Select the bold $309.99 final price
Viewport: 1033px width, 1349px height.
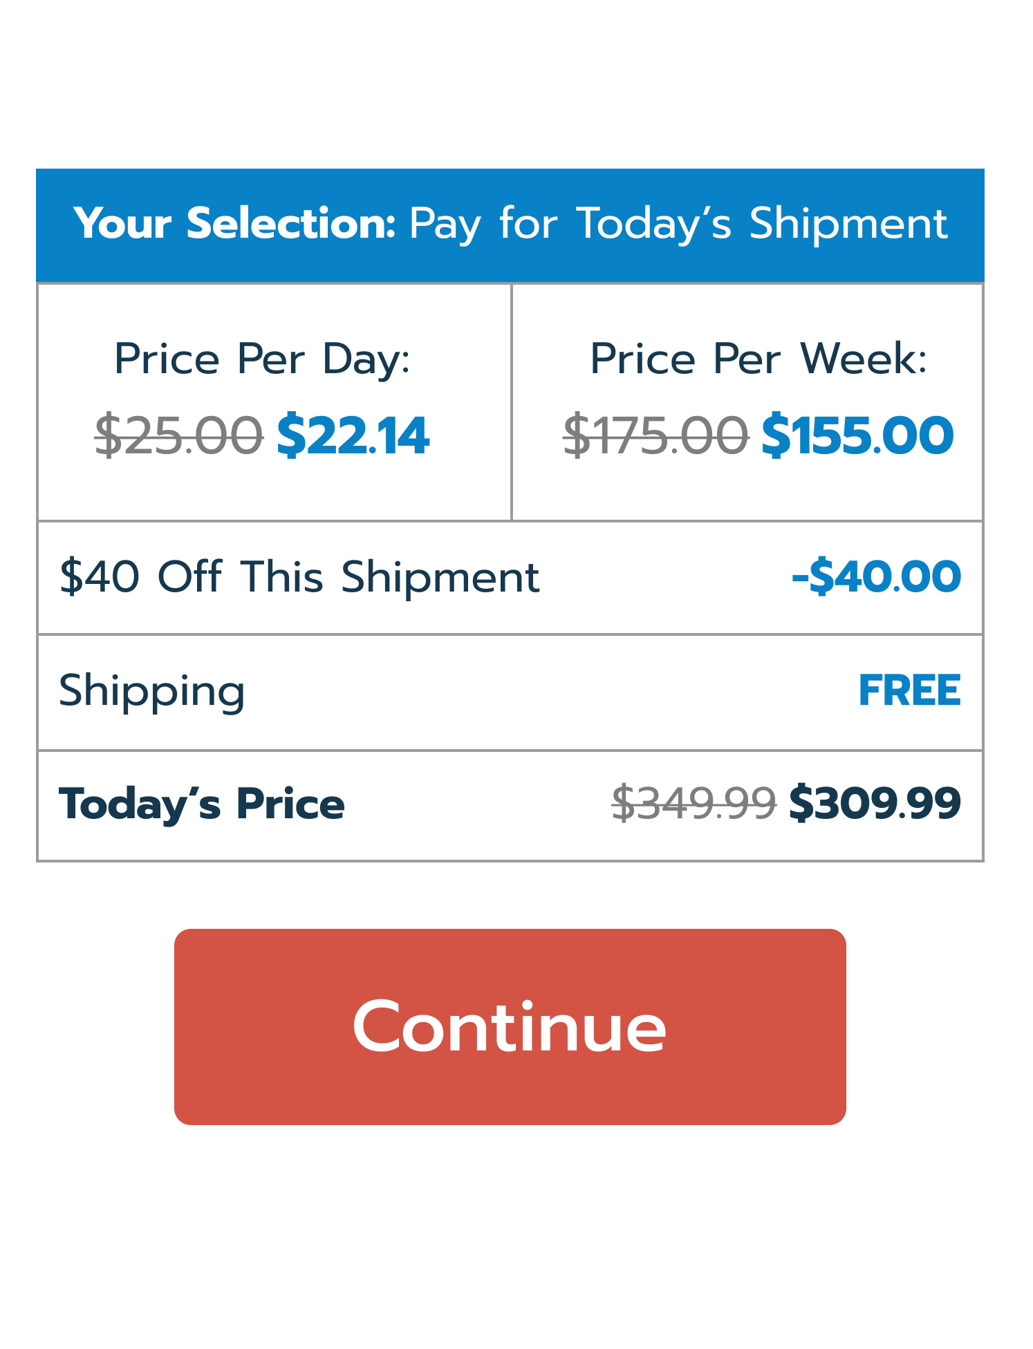click(875, 804)
